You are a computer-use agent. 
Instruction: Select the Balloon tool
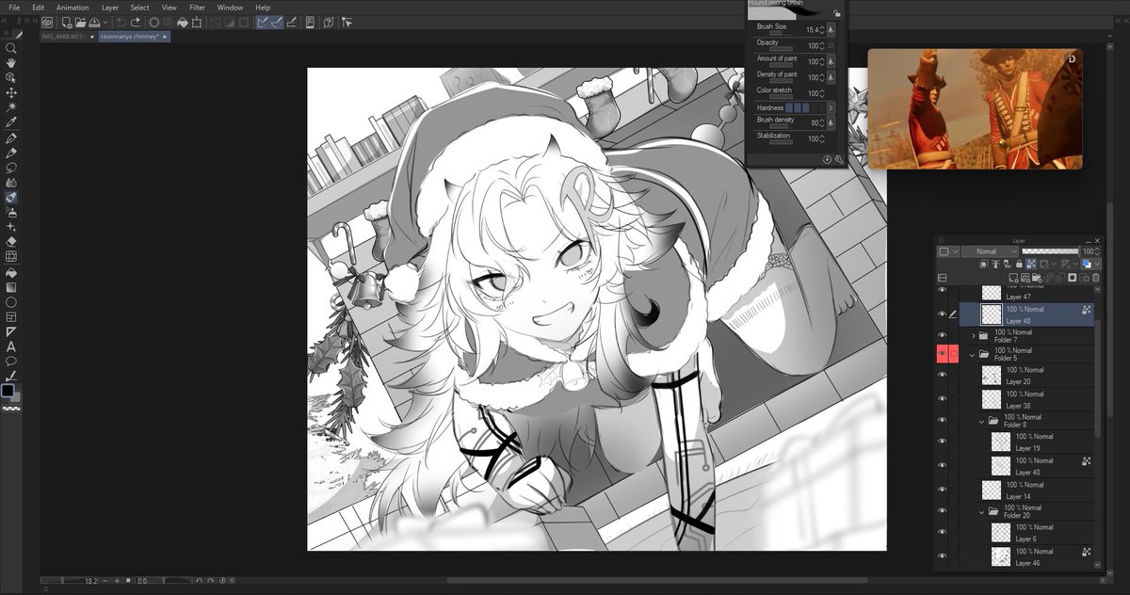11,361
